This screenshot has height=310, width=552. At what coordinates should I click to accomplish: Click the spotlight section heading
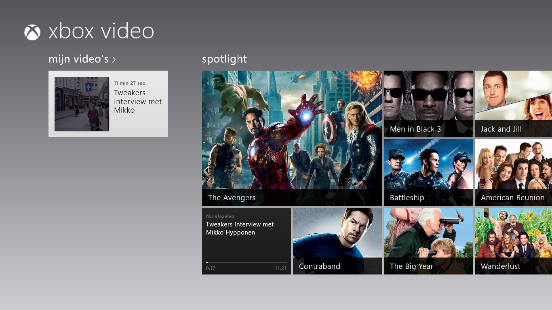coord(225,59)
